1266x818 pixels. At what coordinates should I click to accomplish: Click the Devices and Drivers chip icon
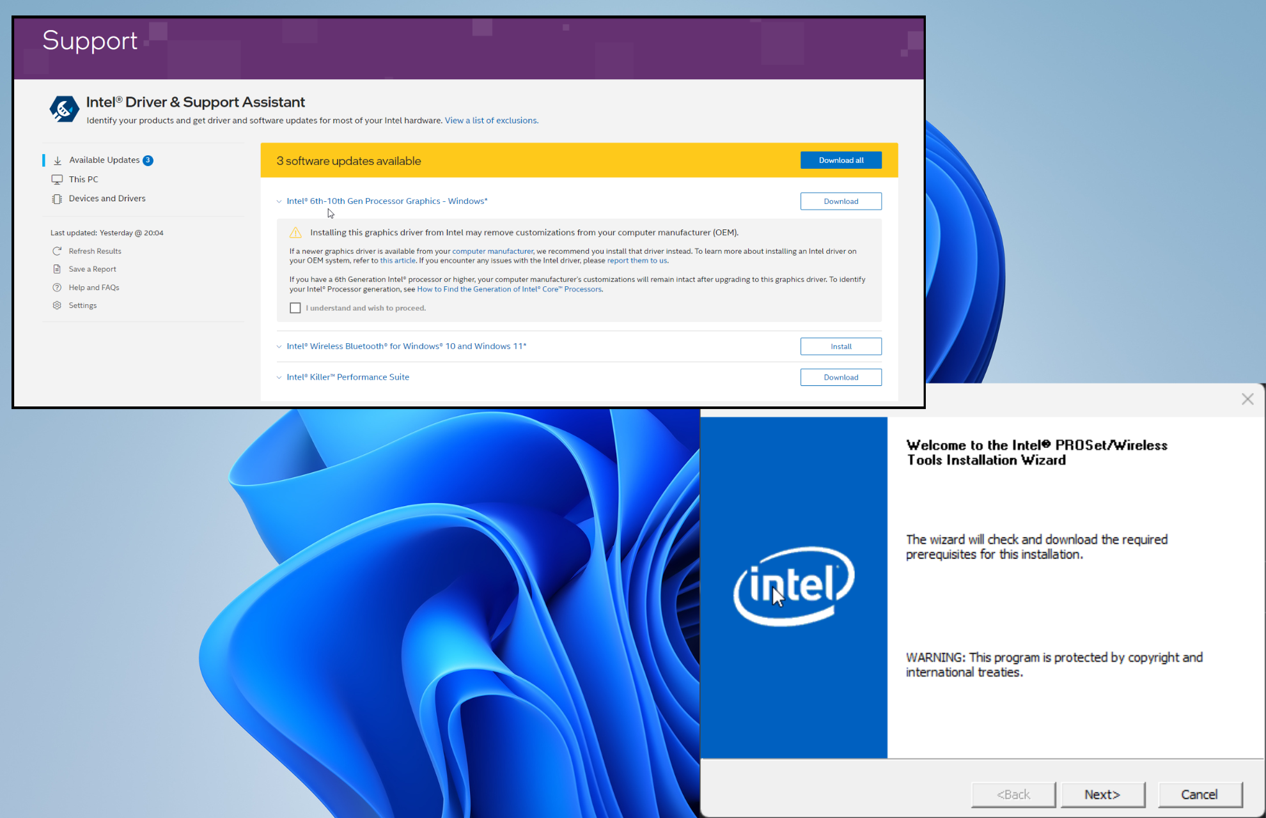57,199
